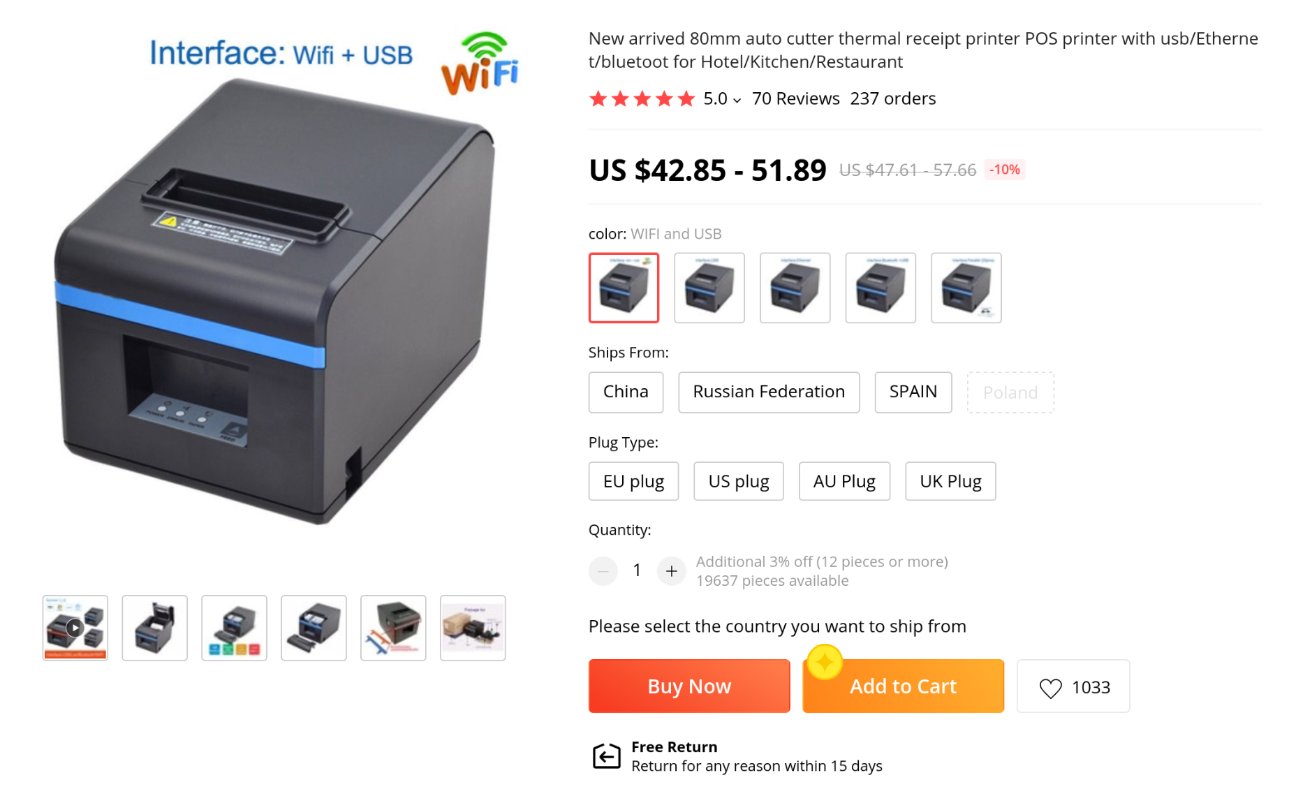The image size is (1289, 796).
Task: Choose the UK Plug option
Action: click(x=950, y=481)
